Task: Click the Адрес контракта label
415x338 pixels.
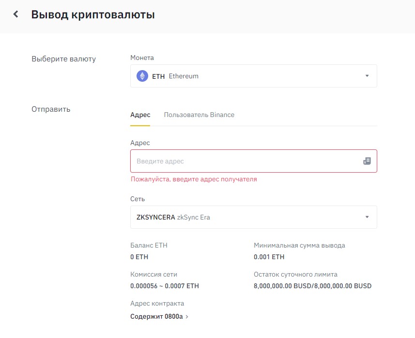Action: [157, 304]
